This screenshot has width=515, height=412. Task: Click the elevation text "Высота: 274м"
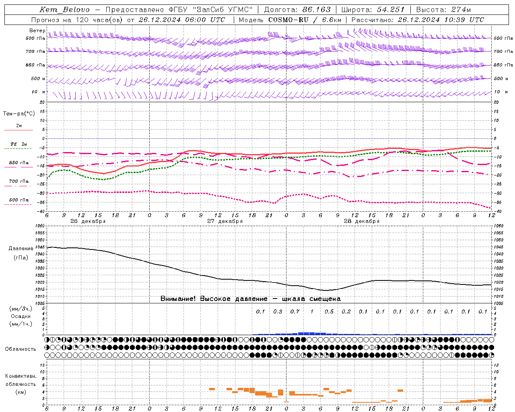pos(443,10)
